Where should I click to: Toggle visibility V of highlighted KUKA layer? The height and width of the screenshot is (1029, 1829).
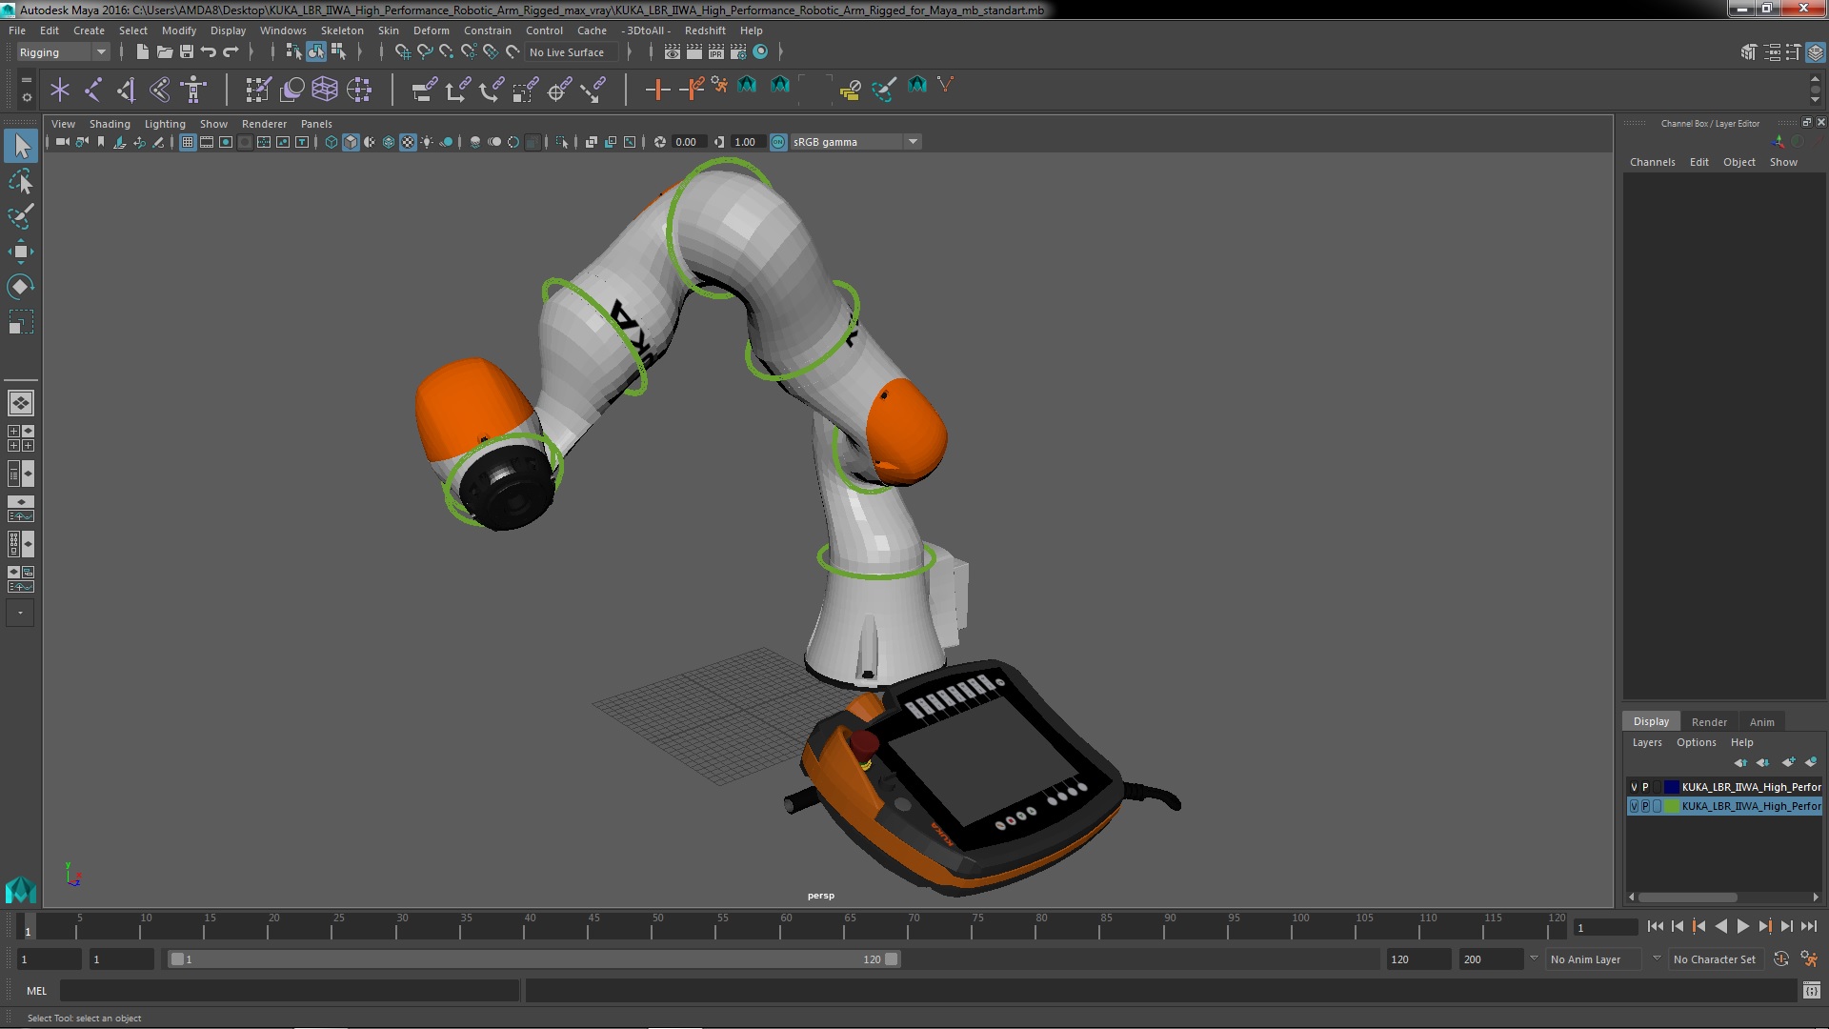1634,806
